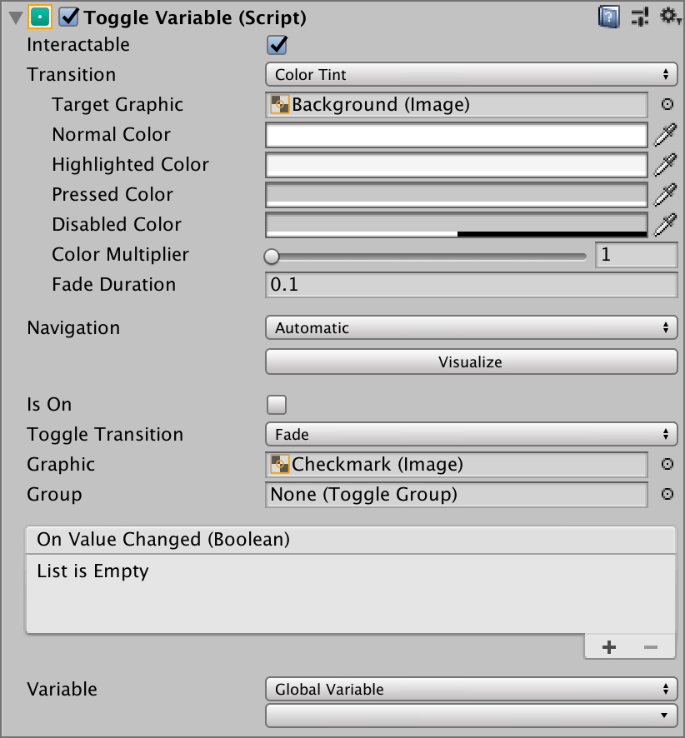Open object picker for Target Graphic

(x=667, y=104)
